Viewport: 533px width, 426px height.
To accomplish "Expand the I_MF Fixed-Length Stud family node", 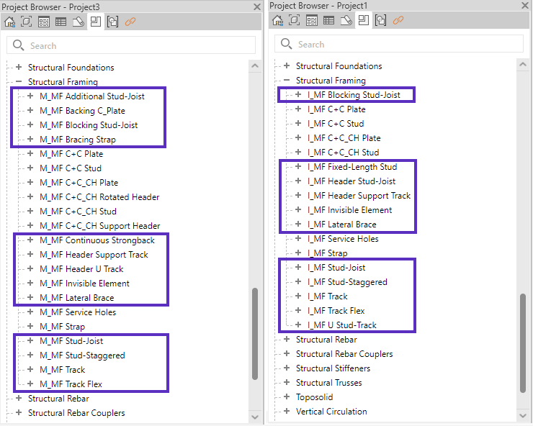I will (x=298, y=167).
